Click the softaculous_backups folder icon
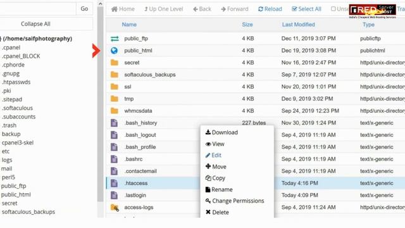The image size is (405, 228). [115, 75]
